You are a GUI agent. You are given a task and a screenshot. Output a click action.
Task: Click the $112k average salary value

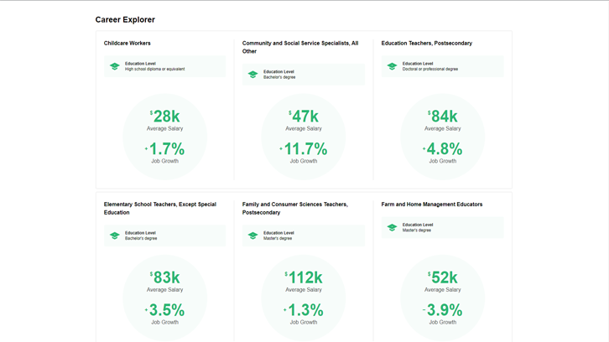click(x=304, y=277)
